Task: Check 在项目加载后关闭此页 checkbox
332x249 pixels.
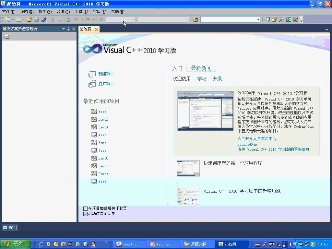Action: pyautogui.click(x=85, y=208)
